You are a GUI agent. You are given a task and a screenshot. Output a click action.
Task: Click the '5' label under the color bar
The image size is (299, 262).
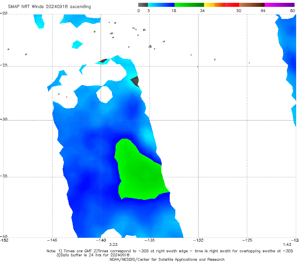(x=149, y=10)
